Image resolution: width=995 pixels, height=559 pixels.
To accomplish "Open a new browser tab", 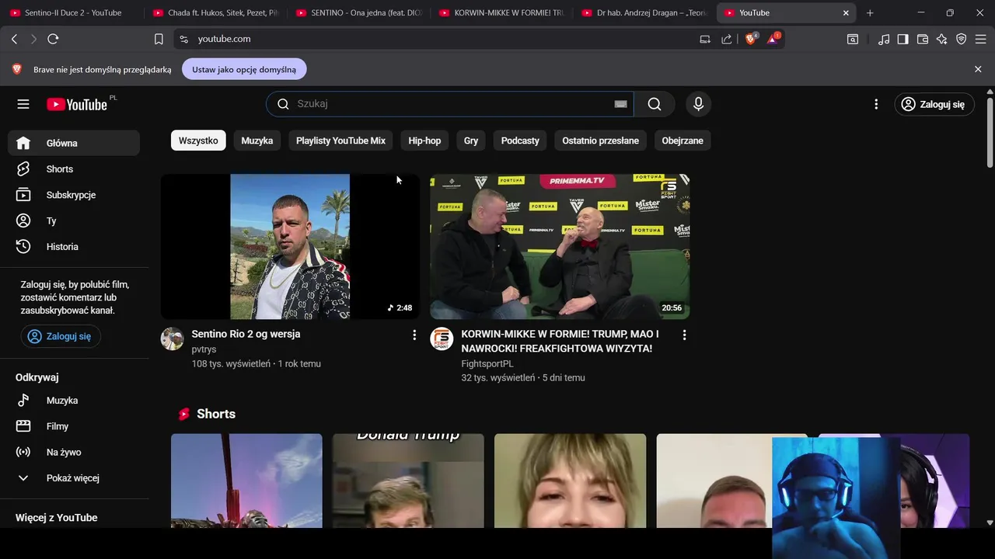I will point(870,12).
